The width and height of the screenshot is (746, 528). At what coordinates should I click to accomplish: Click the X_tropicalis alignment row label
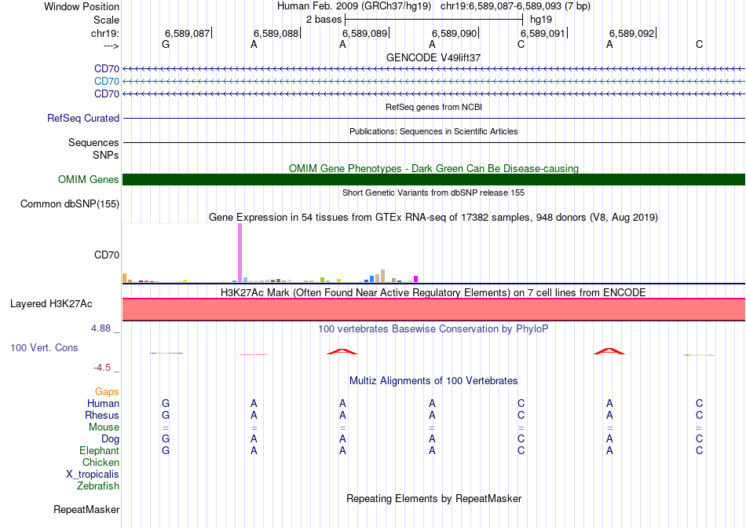coord(93,475)
